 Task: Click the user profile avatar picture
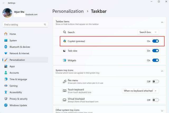(x=7, y=13)
